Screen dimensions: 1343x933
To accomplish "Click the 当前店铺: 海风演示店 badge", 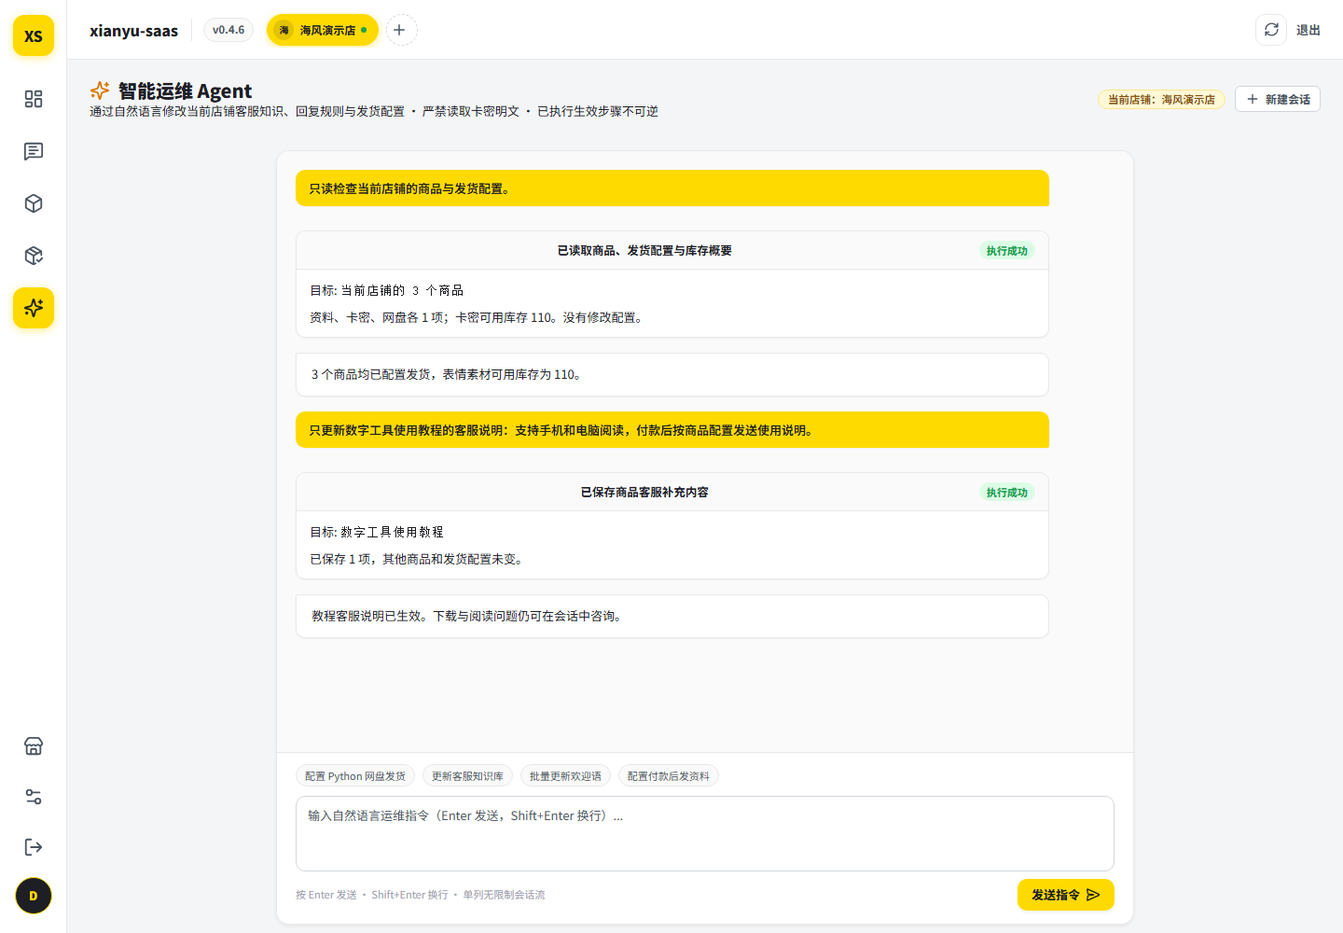I will [1161, 100].
